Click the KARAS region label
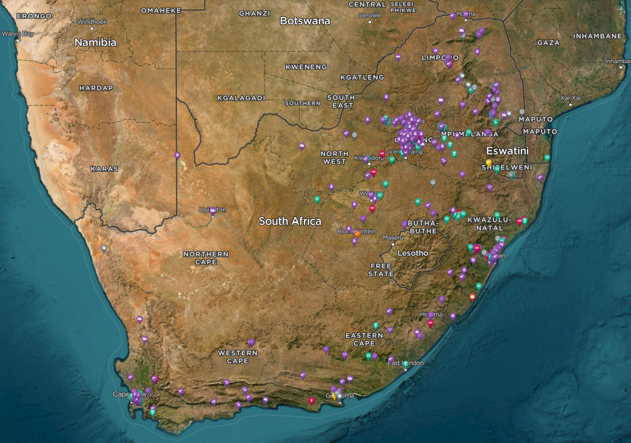Viewport: 631px width, 443px height. coord(104,169)
